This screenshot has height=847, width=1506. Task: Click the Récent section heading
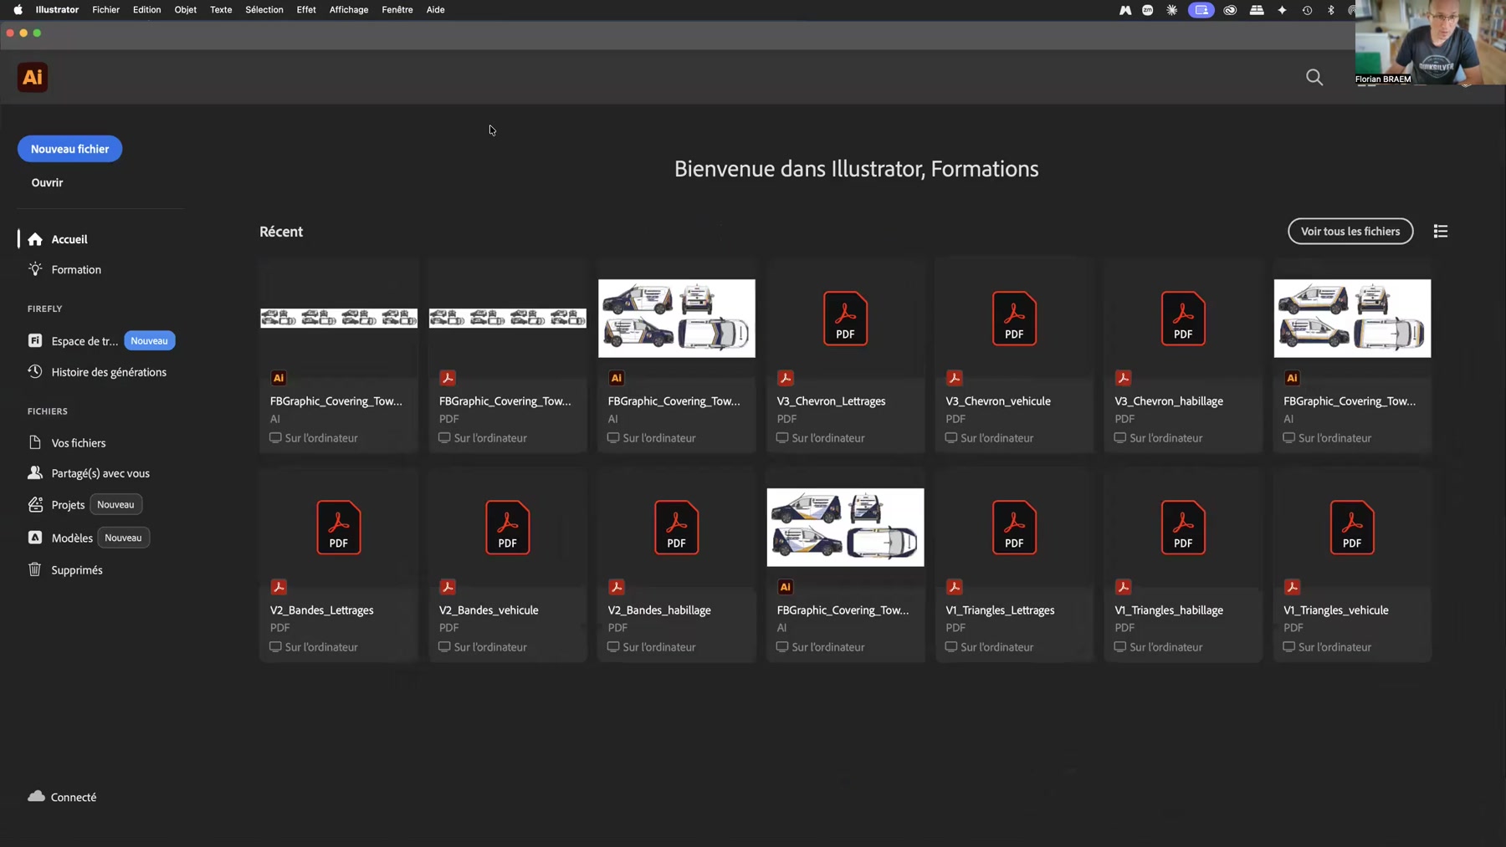[281, 232]
